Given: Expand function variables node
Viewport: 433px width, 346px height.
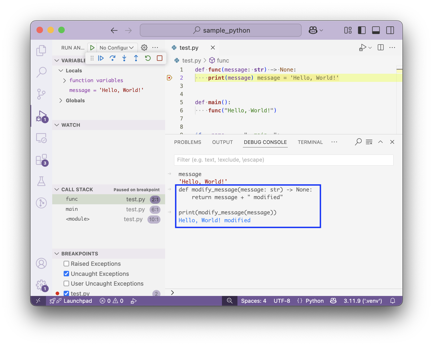Looking at the screenshot, I should point(64,81).
